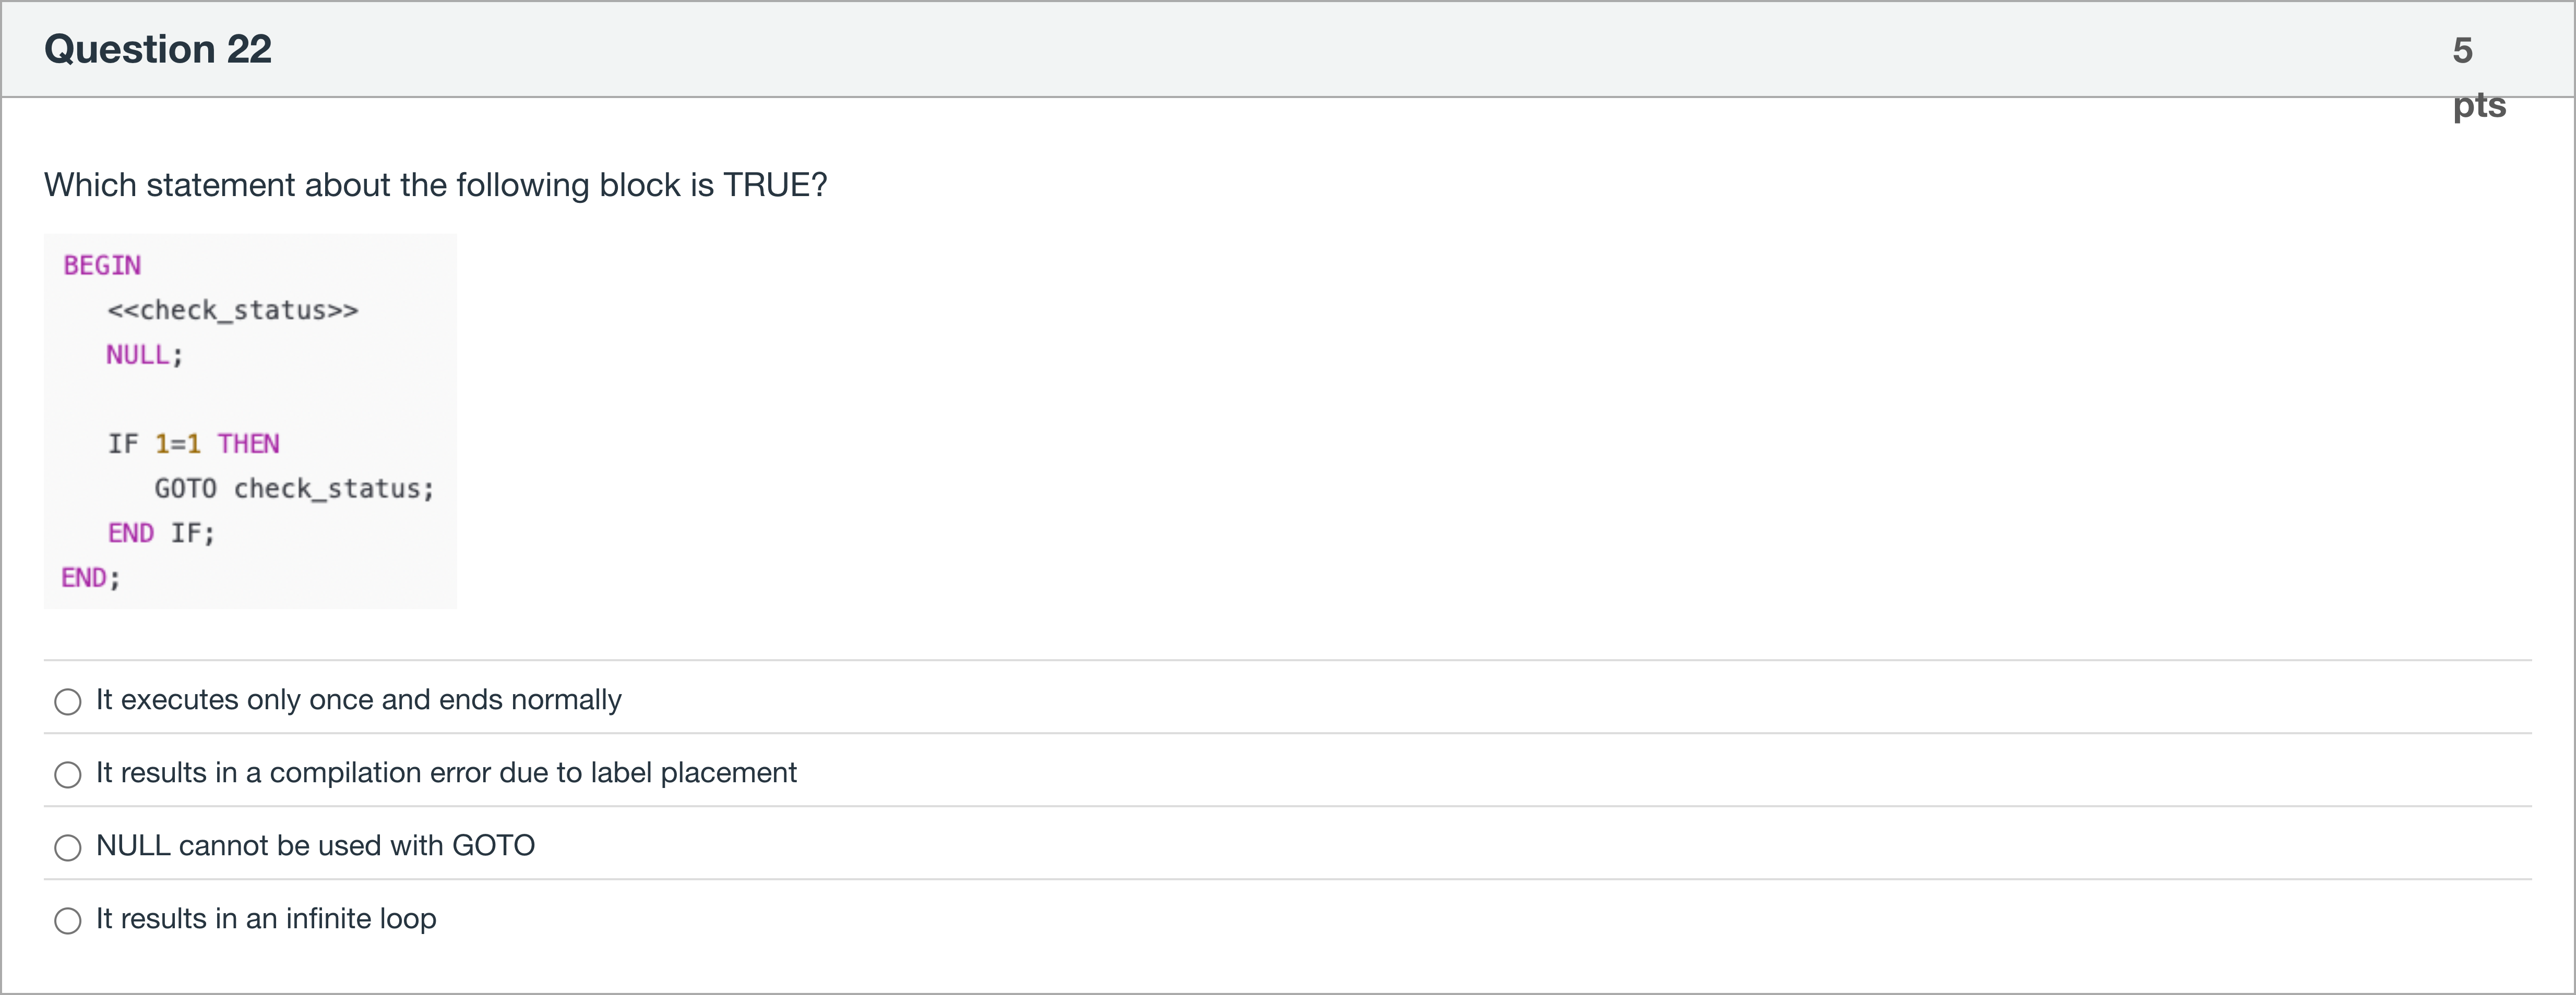Mark the "NULL cannot be used with GOTO" radio
This screenshot has height=995, width=2576.
(67, 847)
